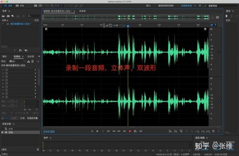Open effect menu arrow for slot 1

tap(35, 70)
